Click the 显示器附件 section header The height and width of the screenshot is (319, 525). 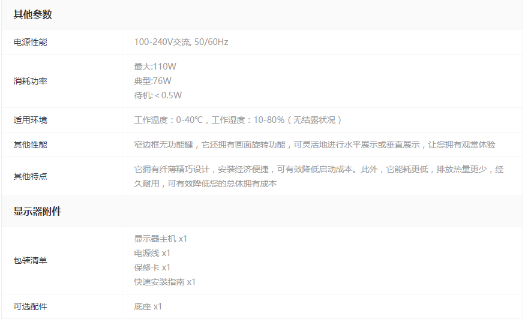(38, 211)
